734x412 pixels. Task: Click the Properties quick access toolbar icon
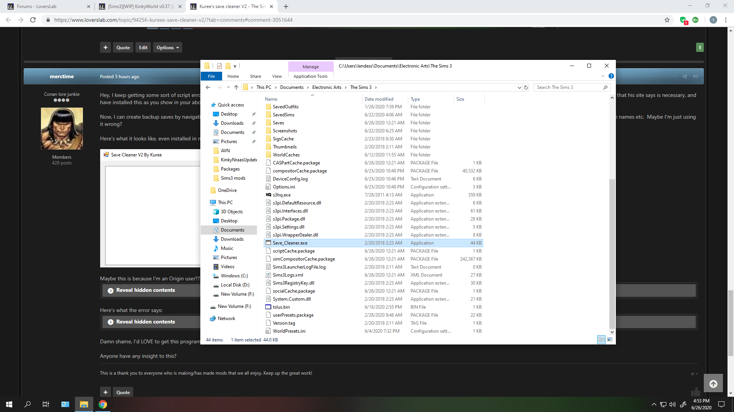[219, 66]
